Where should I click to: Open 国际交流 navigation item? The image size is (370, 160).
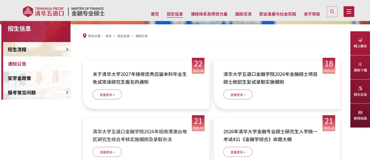tap(243, 14)
